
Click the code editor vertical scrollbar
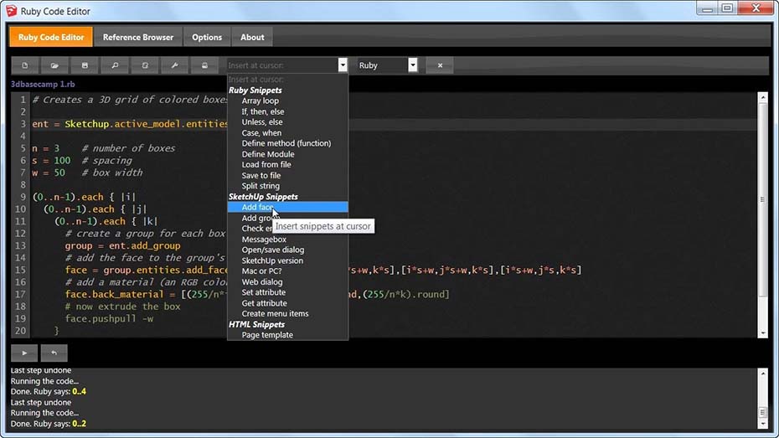(762, 201)
